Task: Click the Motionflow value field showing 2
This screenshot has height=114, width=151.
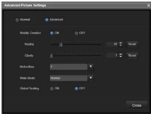Action: [69, 67]
